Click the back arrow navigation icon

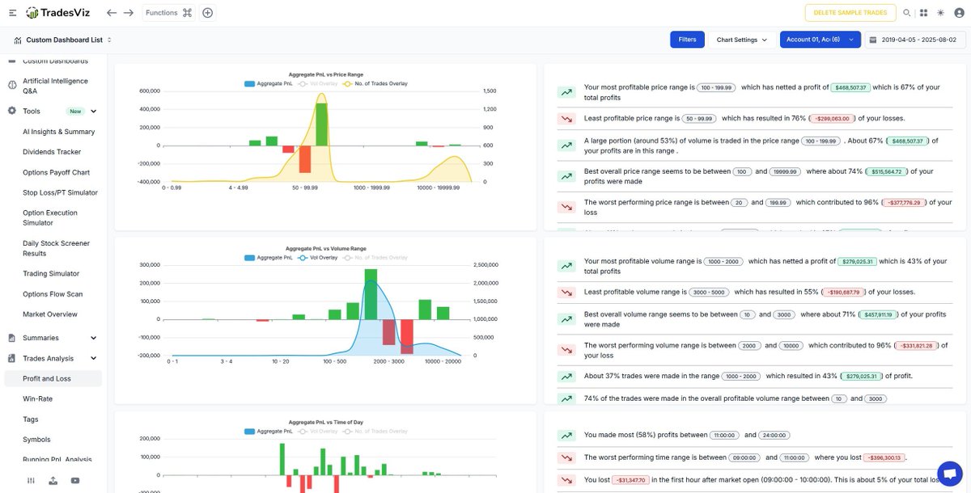[110, 12]
